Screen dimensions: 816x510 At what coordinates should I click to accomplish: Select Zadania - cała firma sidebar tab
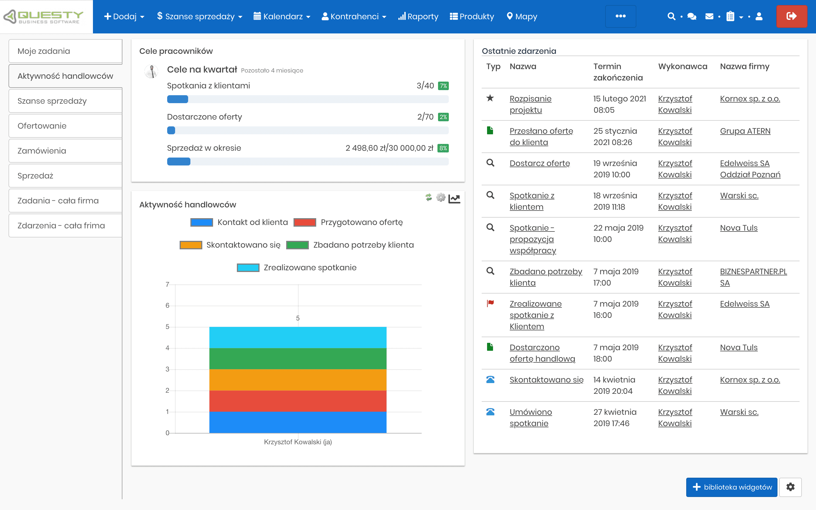65,201
